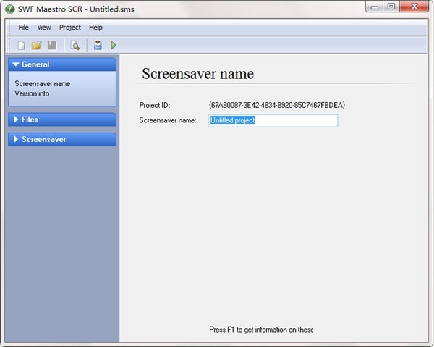Open the Help menu
This screenshot has height=347, width=434.
pos(95,28)
